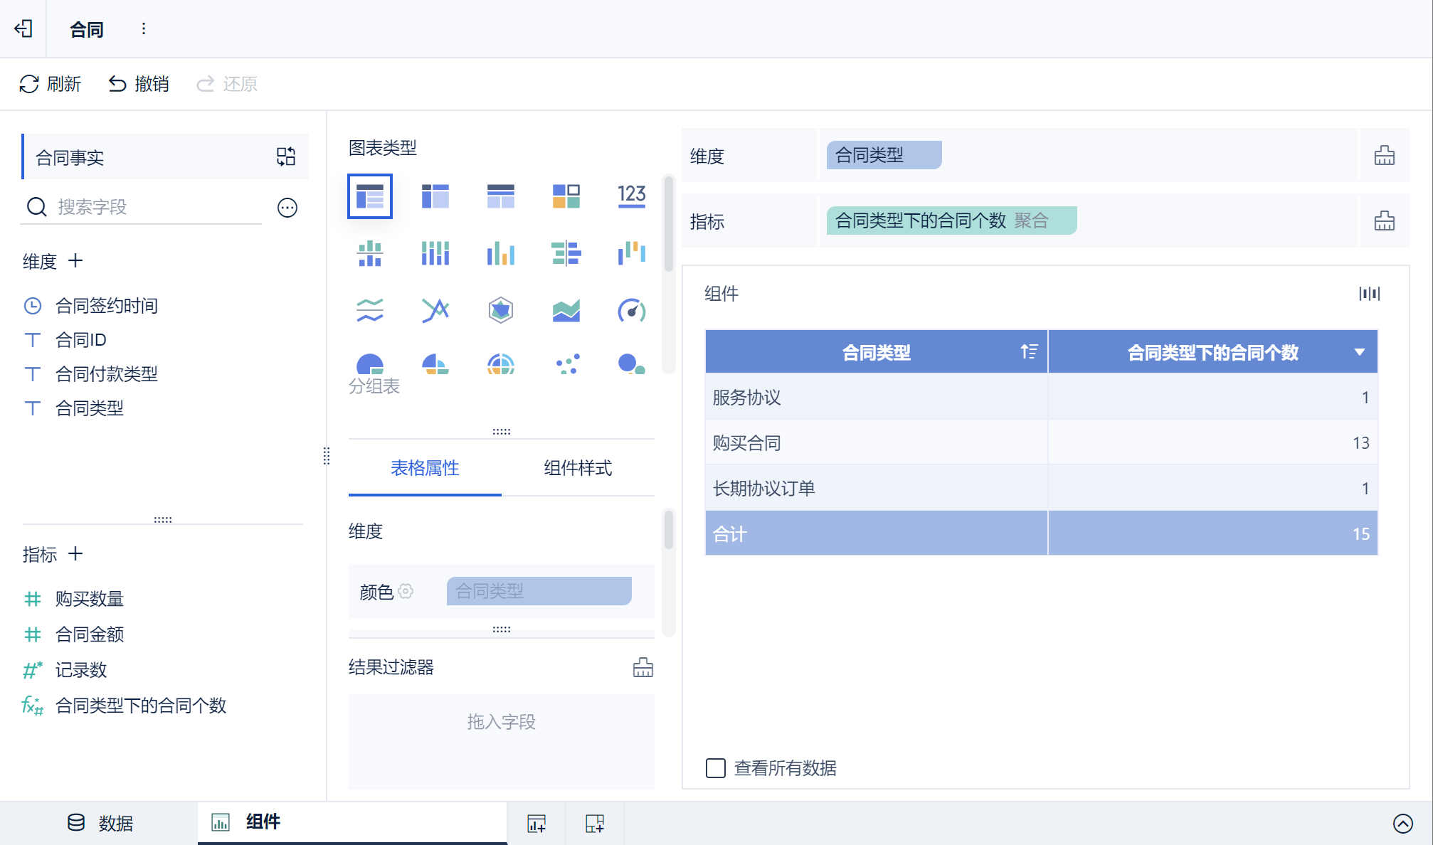Open the more options menu next to 合同
The height and width of the screenshot is (845, 1433).
(144, 28)
